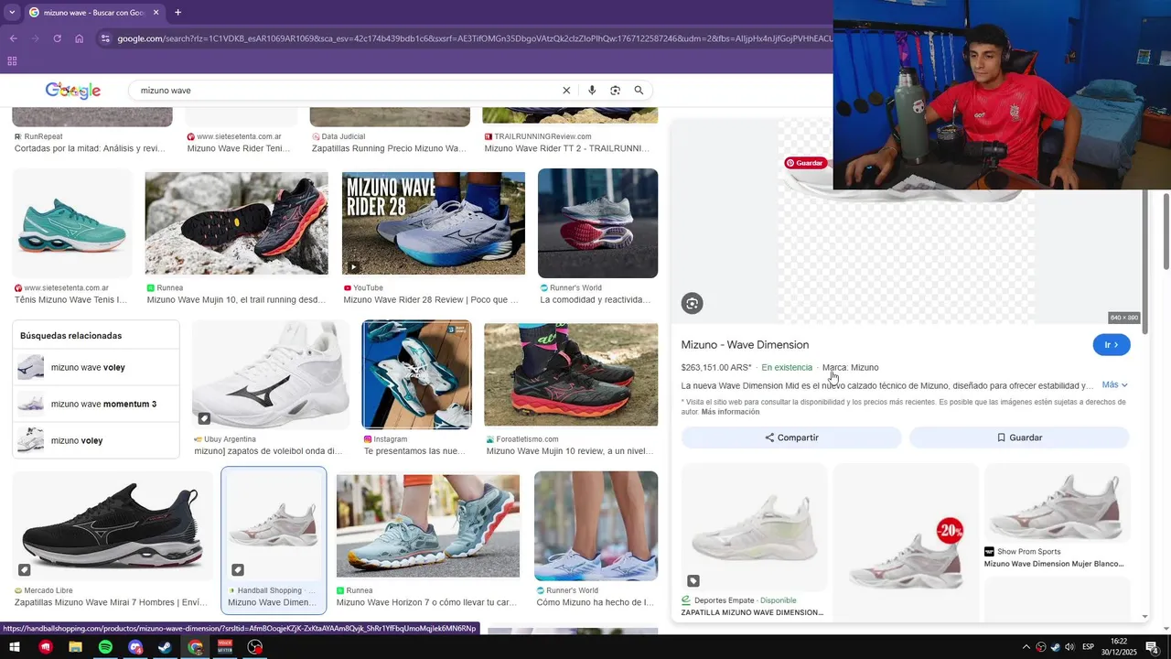
Task: Open black Wave Mirai 7 Mercado Libre thumbnail
Action: [x=113, y=526]
